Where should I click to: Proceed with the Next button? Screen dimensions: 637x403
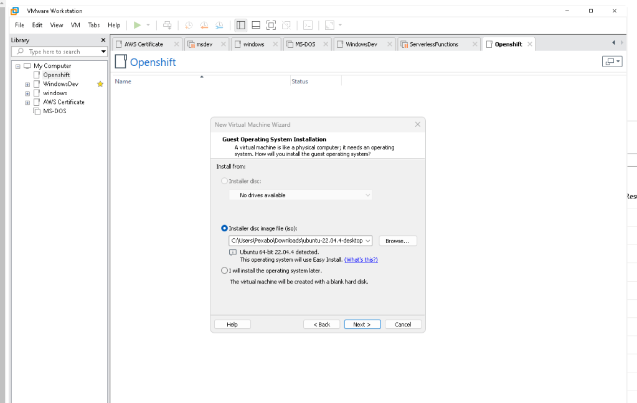click(x=362, y=325)
